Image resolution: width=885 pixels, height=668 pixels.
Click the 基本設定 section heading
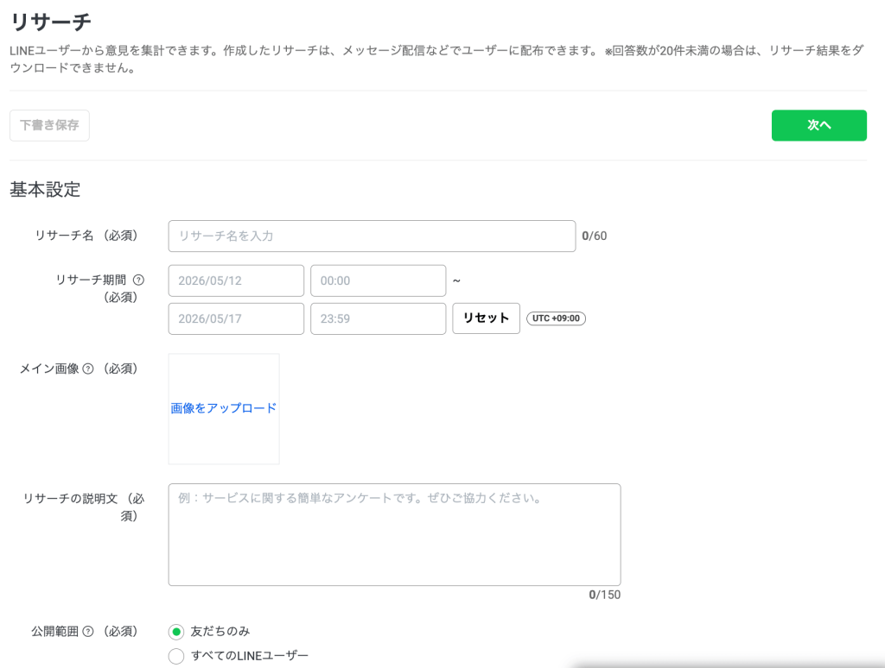pyautogui.click(x=45, y=189)
